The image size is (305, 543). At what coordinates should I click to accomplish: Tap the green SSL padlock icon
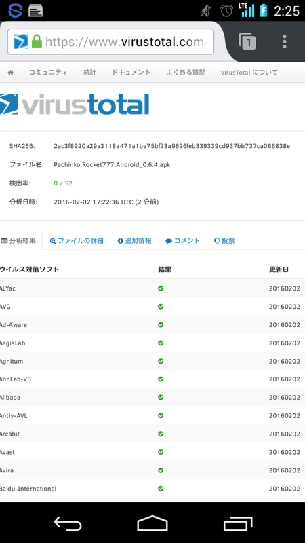pos(37,41)
